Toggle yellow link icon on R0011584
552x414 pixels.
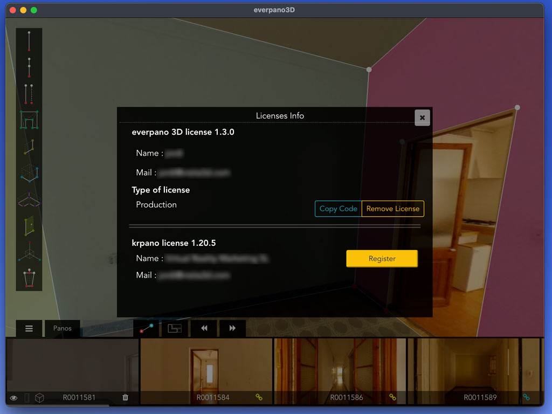259,397
